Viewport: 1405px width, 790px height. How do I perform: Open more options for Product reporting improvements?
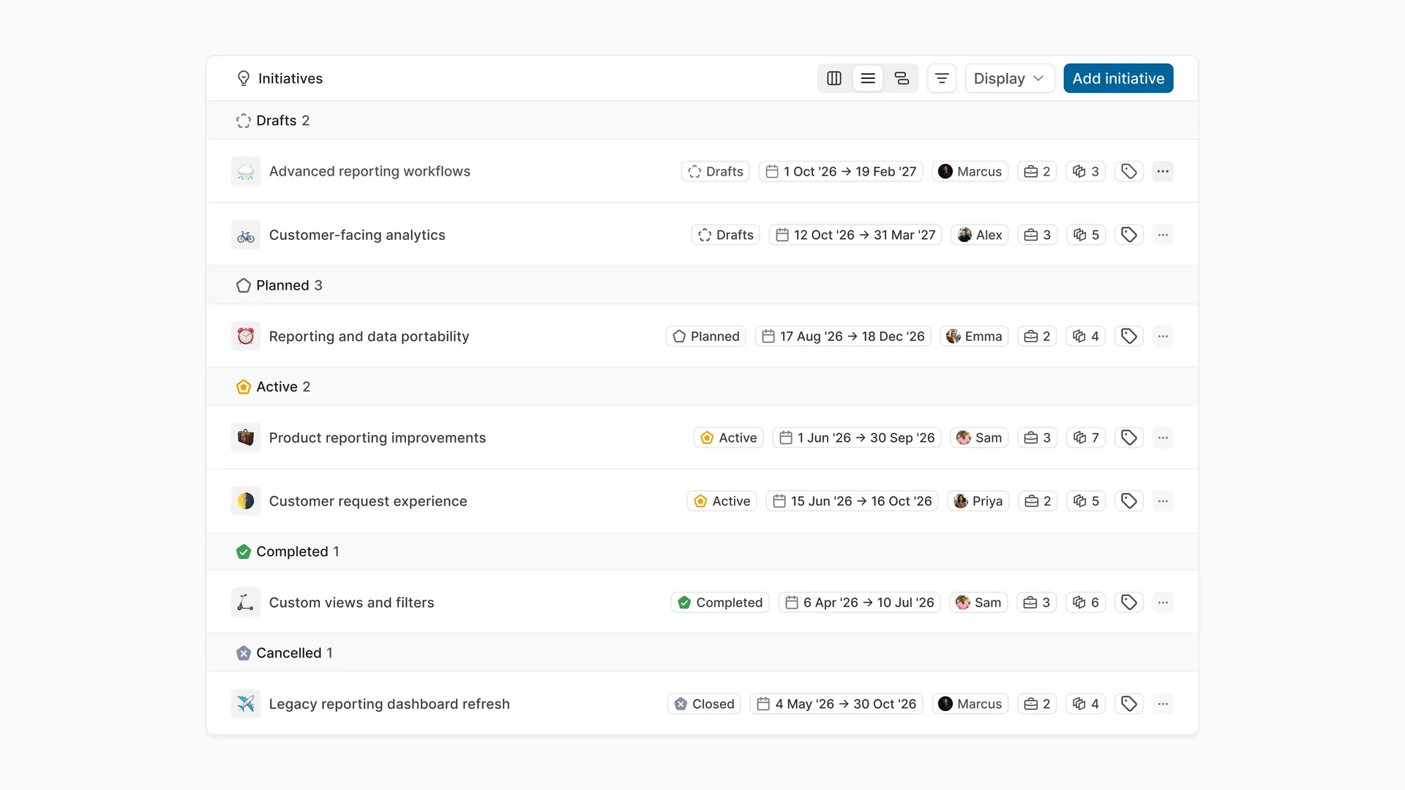pos(1163,437)
